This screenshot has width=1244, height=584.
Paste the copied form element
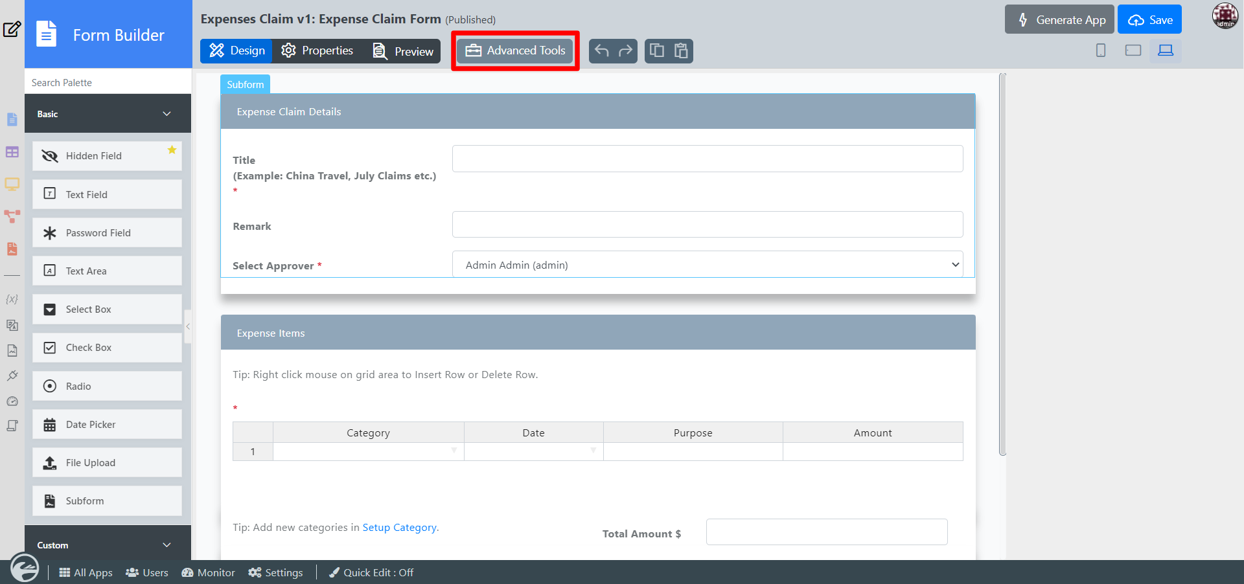tap(681, 51)
